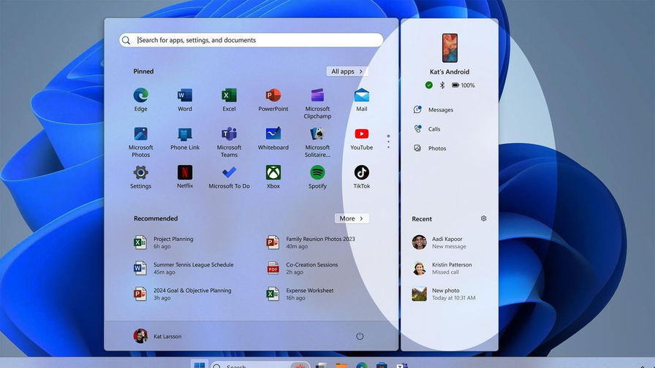Expand the All apps list
The width and height of the screenshot is (655, 368).
347,72
